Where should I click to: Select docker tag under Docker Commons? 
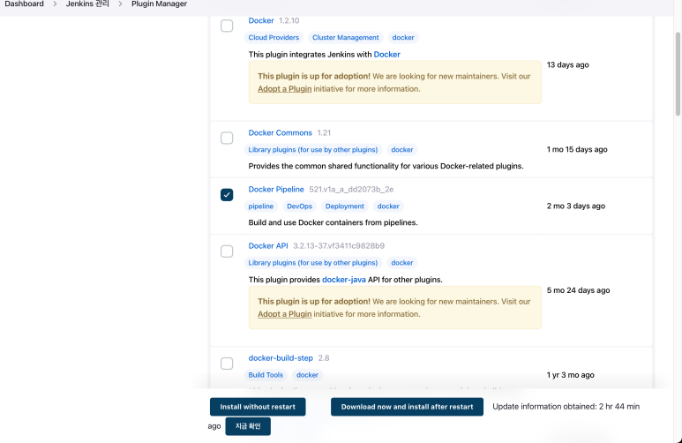(402, 150)
